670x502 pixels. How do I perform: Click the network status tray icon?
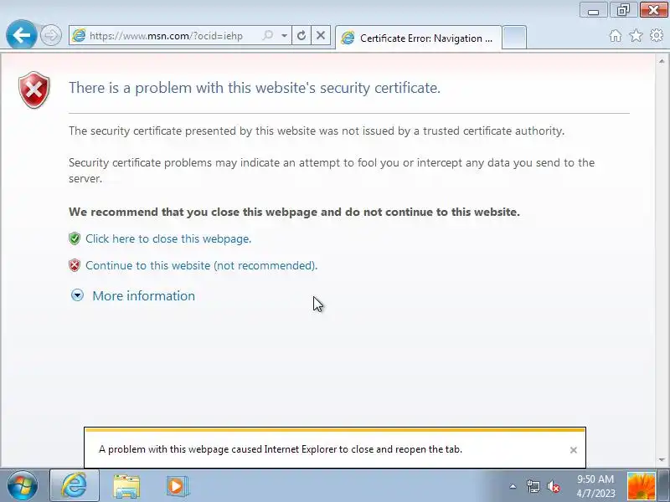click(533, 486)
